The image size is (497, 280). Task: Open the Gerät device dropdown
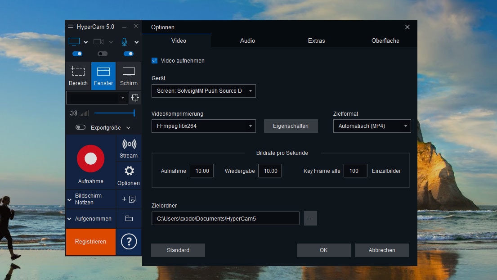203,91
